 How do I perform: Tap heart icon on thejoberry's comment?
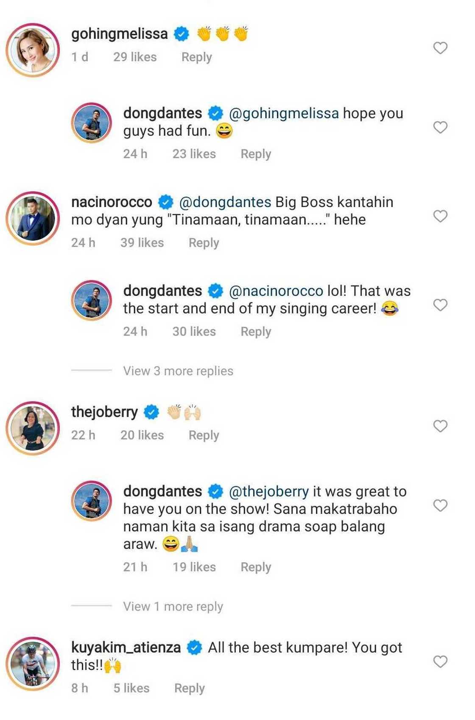point(440,426)
